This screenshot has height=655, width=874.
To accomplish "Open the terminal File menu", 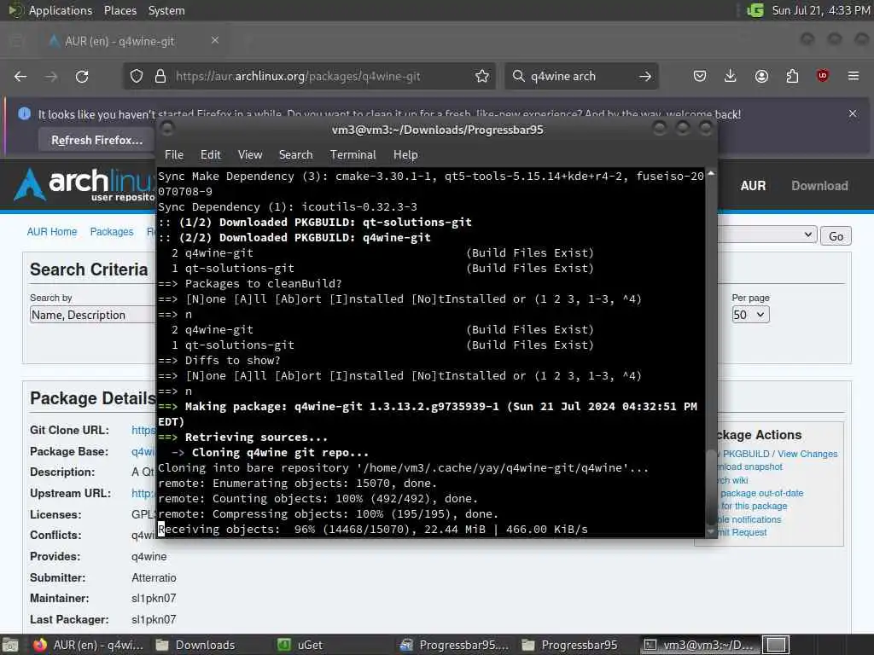I will (x=174, y=155).
